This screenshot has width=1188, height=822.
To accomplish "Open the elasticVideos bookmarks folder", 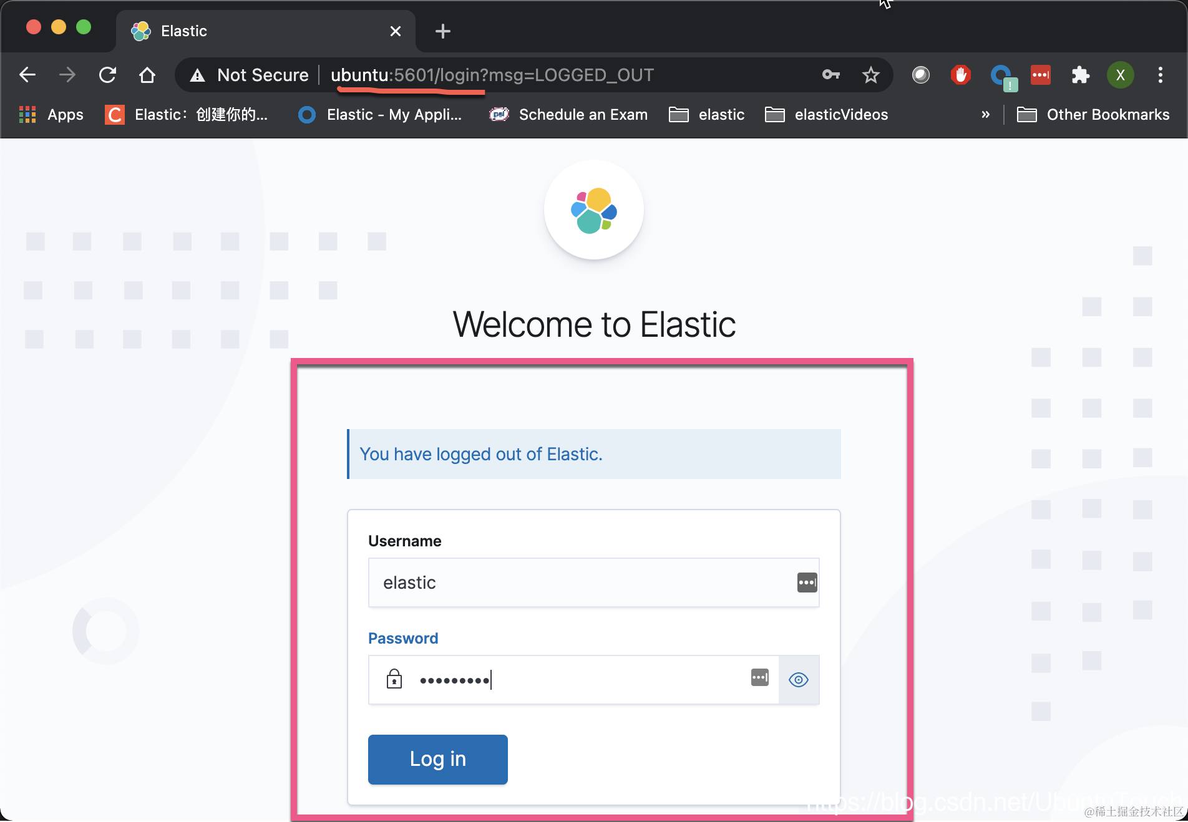I will tap(827, 115).
